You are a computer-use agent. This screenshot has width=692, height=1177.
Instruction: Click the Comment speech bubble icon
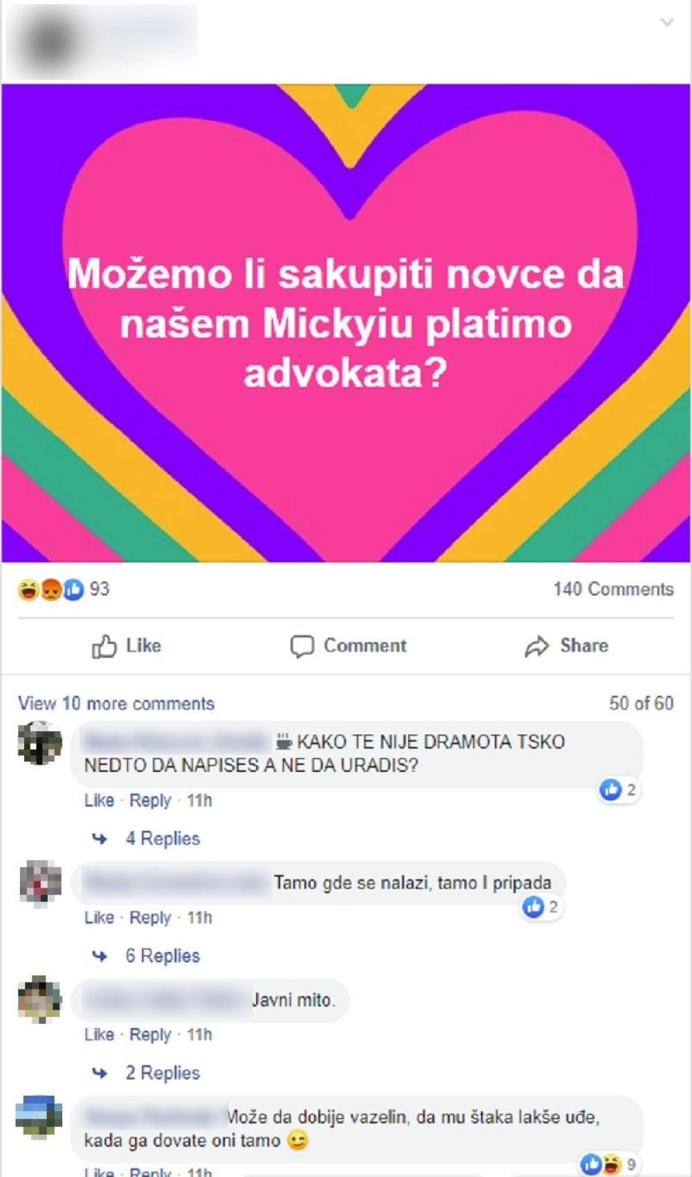[x=302, y=646]
